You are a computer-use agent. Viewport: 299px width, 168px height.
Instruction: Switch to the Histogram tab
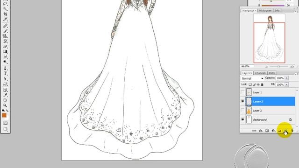click(x=265, y=11)
